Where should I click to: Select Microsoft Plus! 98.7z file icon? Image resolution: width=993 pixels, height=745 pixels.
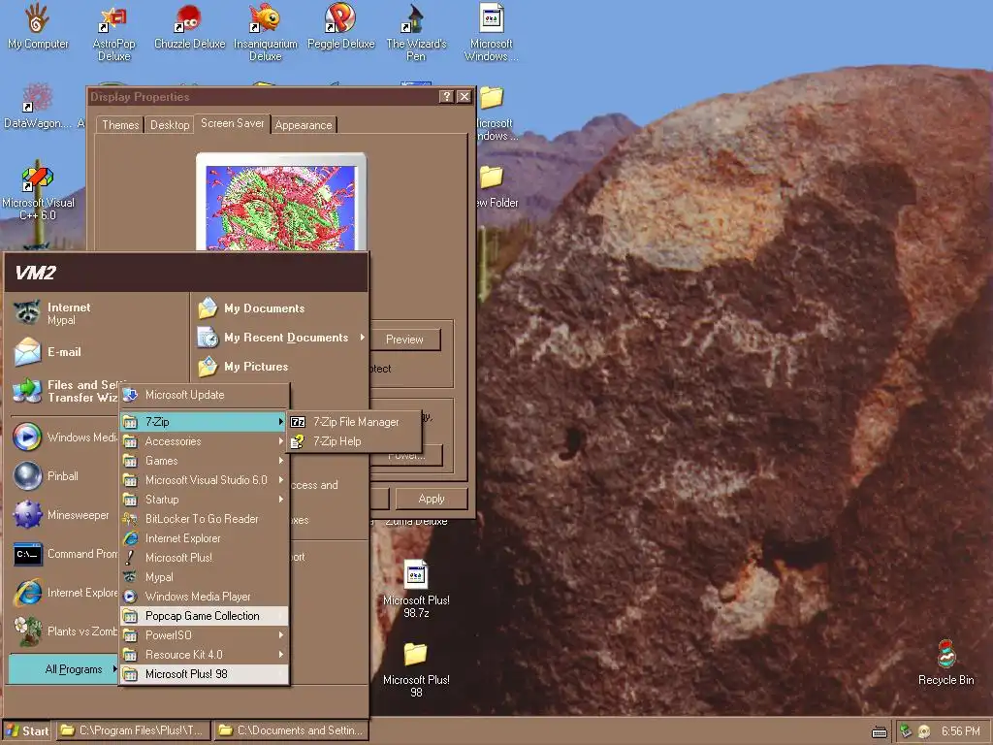[x=416, y=589]
